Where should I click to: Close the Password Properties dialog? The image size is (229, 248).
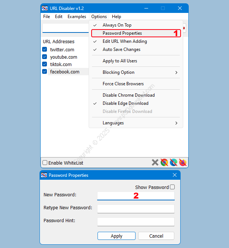(x=175, y=175)
